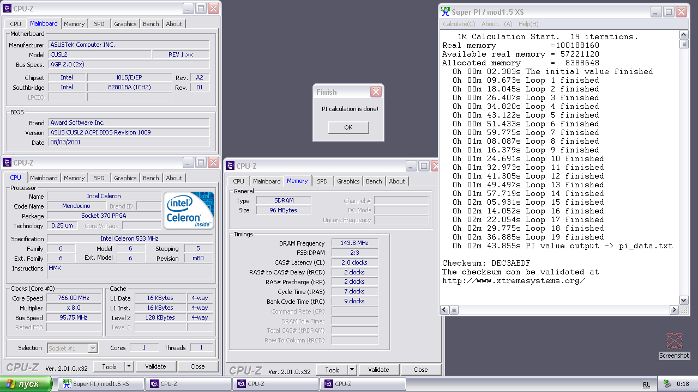Click the Loop 19 finished line

[x=528, y=237]
